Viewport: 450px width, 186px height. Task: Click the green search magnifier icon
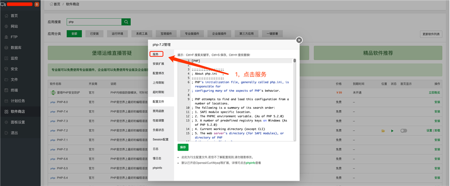(x=126, y=22)
